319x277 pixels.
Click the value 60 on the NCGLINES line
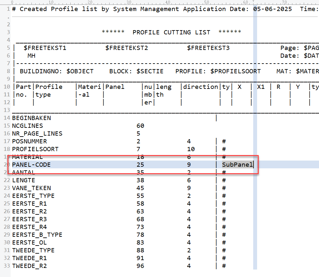tap(140, 126)
